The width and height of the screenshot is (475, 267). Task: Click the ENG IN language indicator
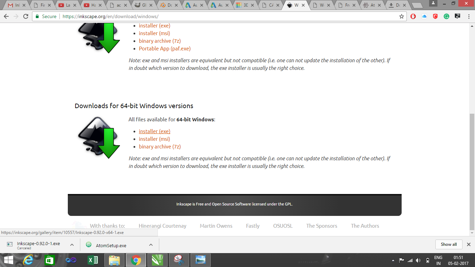click(x=438, y=260)
